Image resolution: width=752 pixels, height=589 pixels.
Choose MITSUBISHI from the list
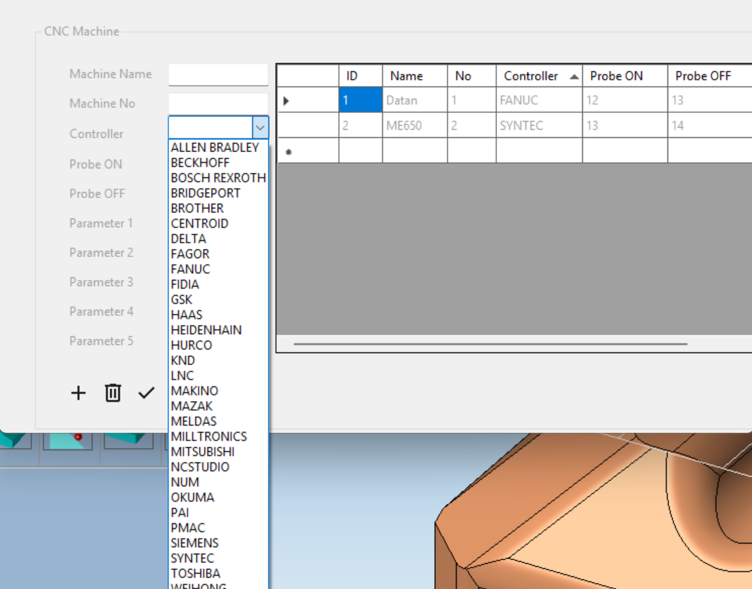(203, 452)
